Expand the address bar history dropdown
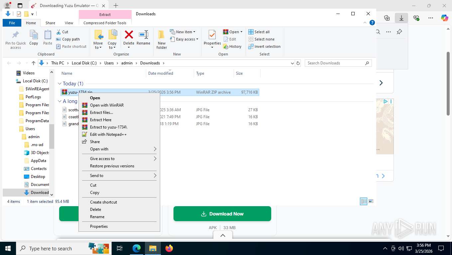This screenshot has height=255, width=452. [x=292, y=63]
